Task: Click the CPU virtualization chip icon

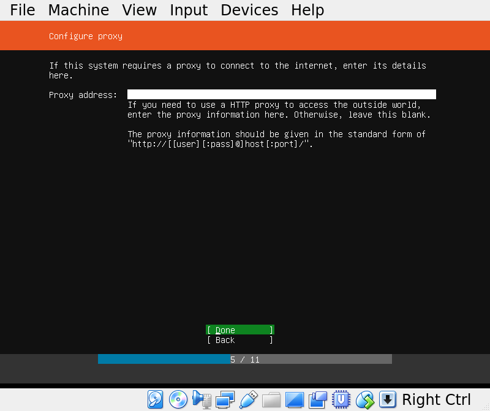Action: tap(341, 400)
